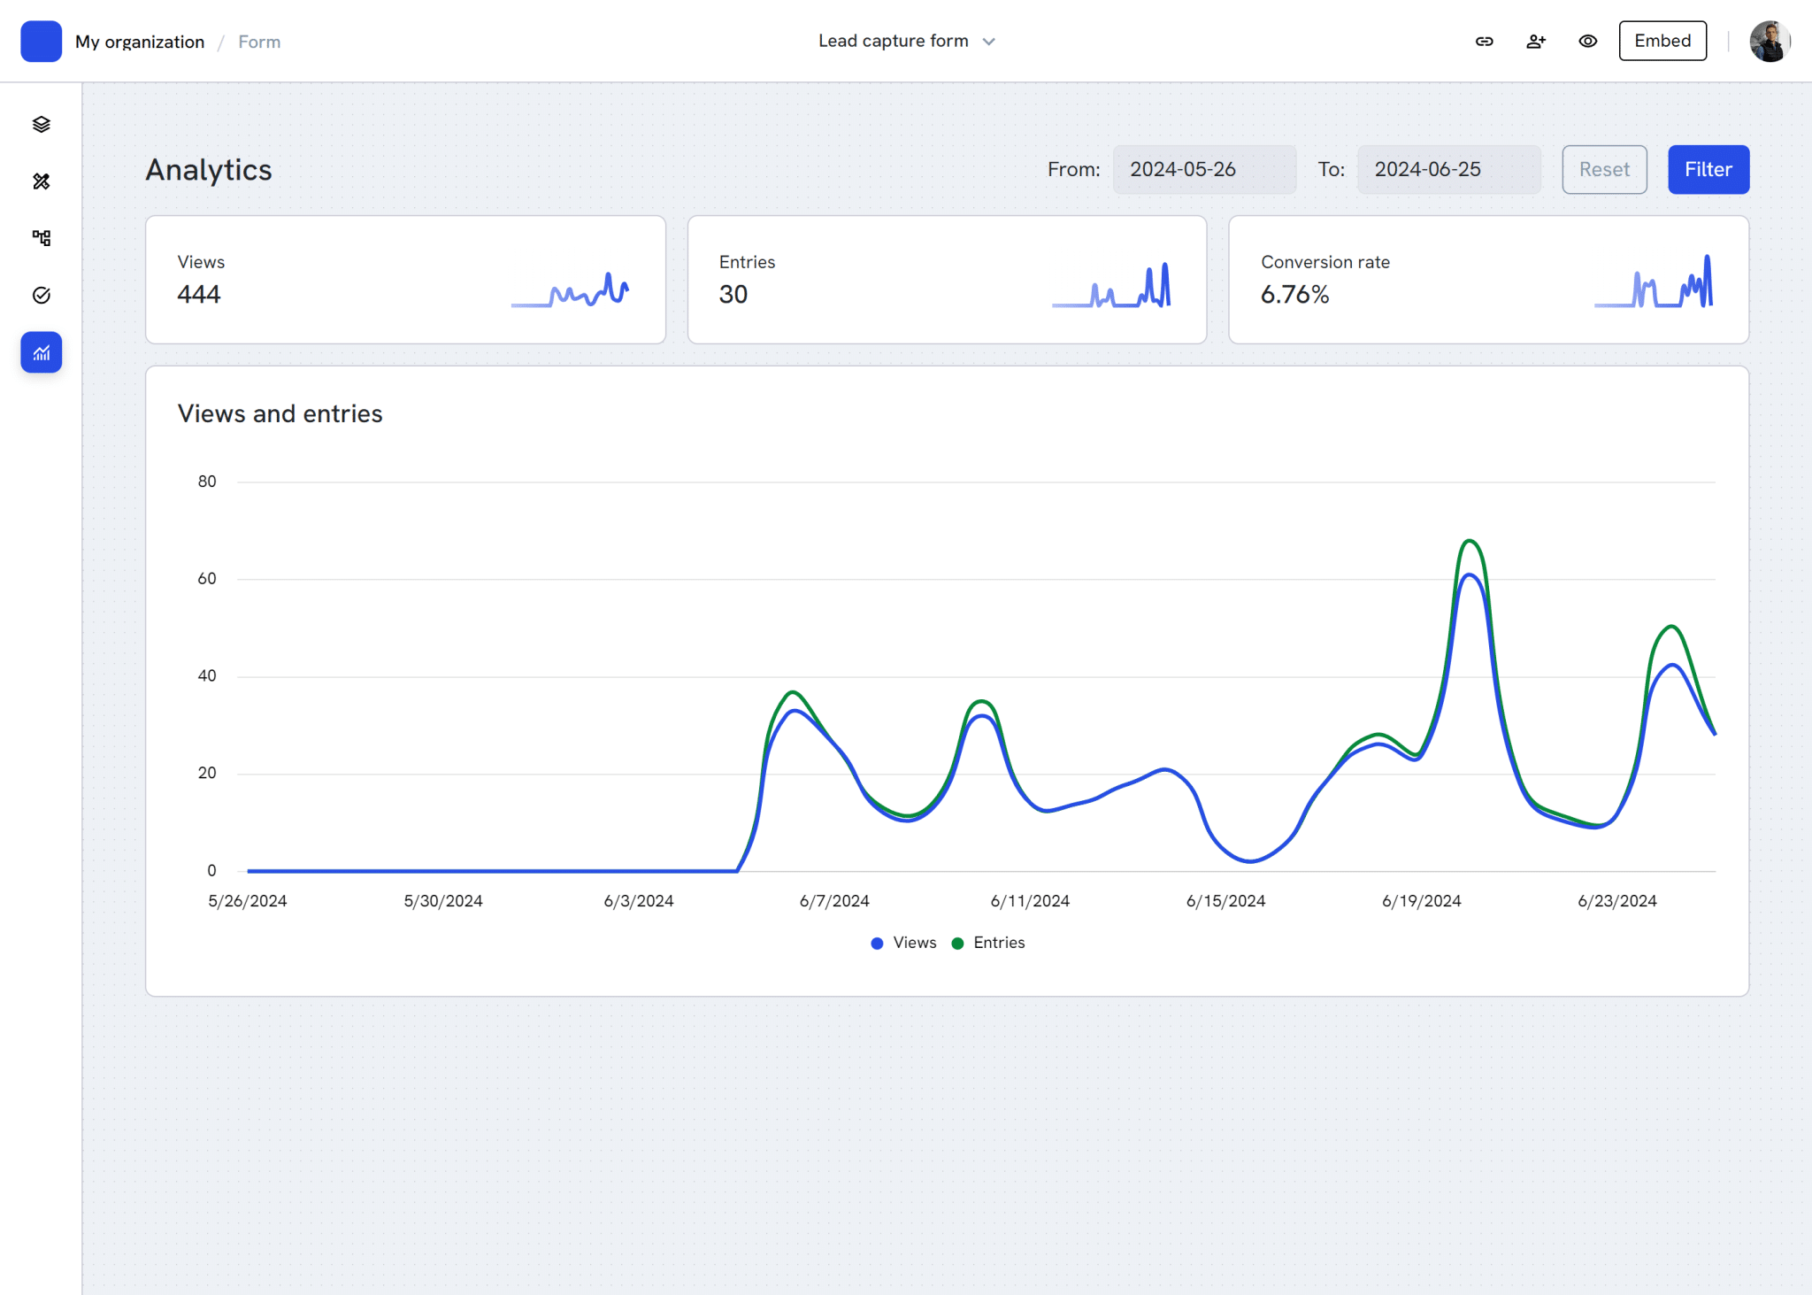The height and width of the screenshot is (1295, 1812).
Task: Open the layers icon in sidebar
Action: [42, 124]
